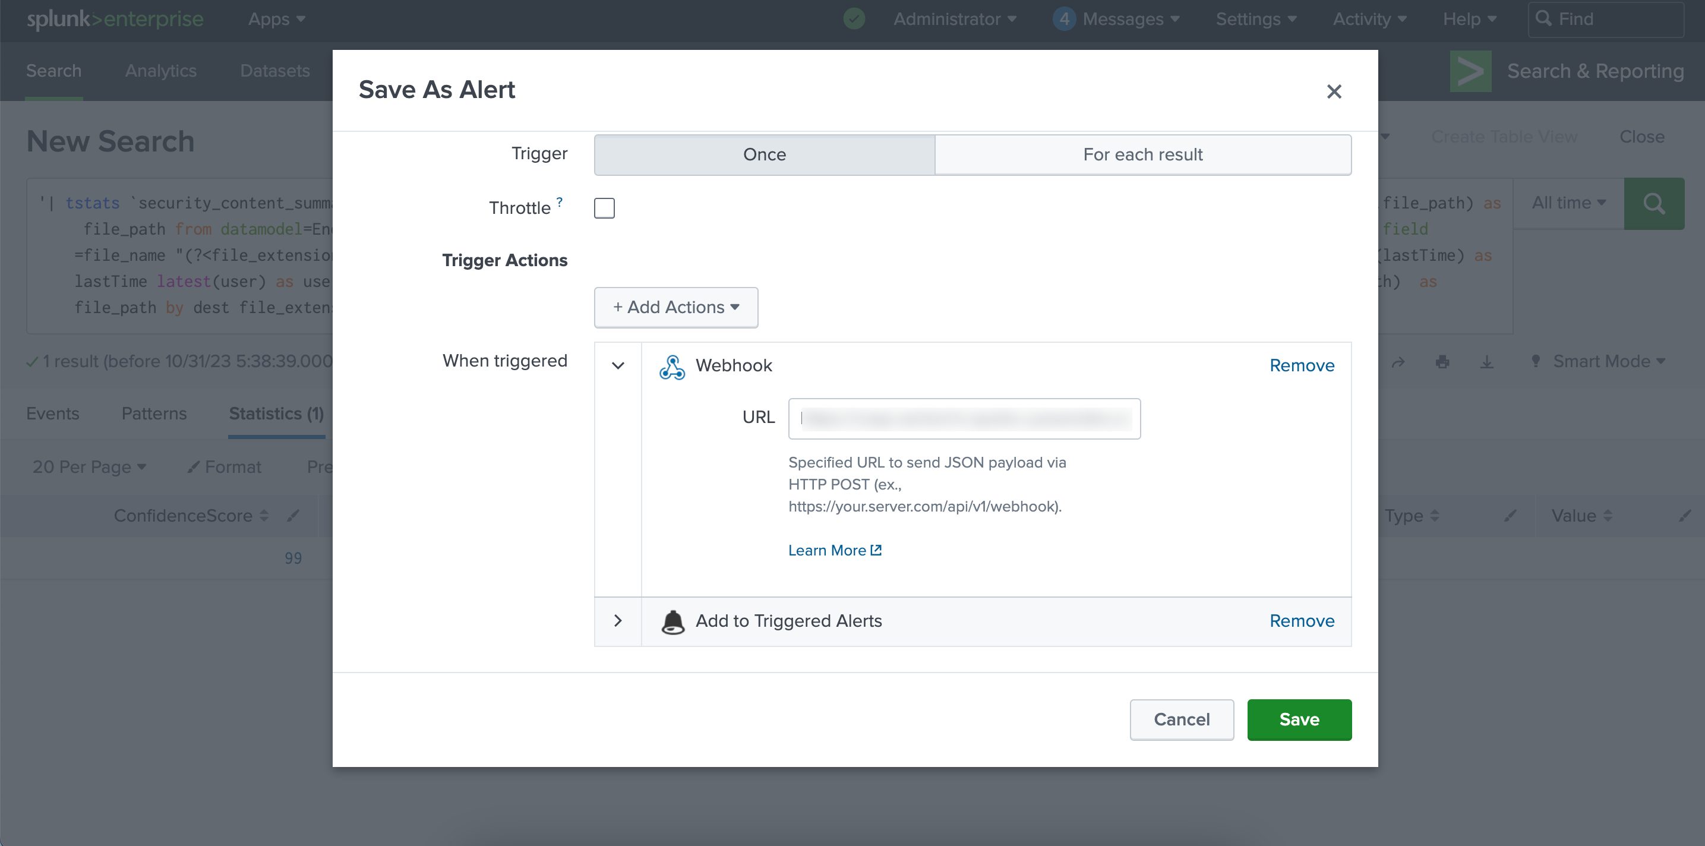The width and height of the screenshot is (1705, 846).
Task: Collapse the Webhook action section
Action: [617, 365]
